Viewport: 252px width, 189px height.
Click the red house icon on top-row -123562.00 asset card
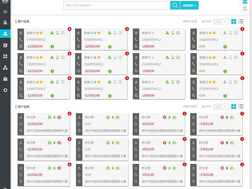click(59, 117)
